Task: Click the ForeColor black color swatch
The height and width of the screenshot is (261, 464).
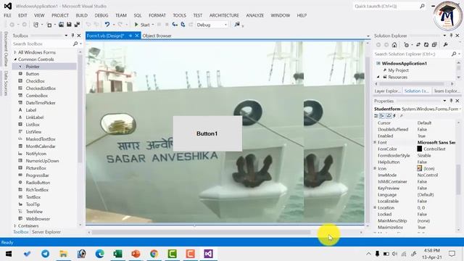Action: [419, 149]
